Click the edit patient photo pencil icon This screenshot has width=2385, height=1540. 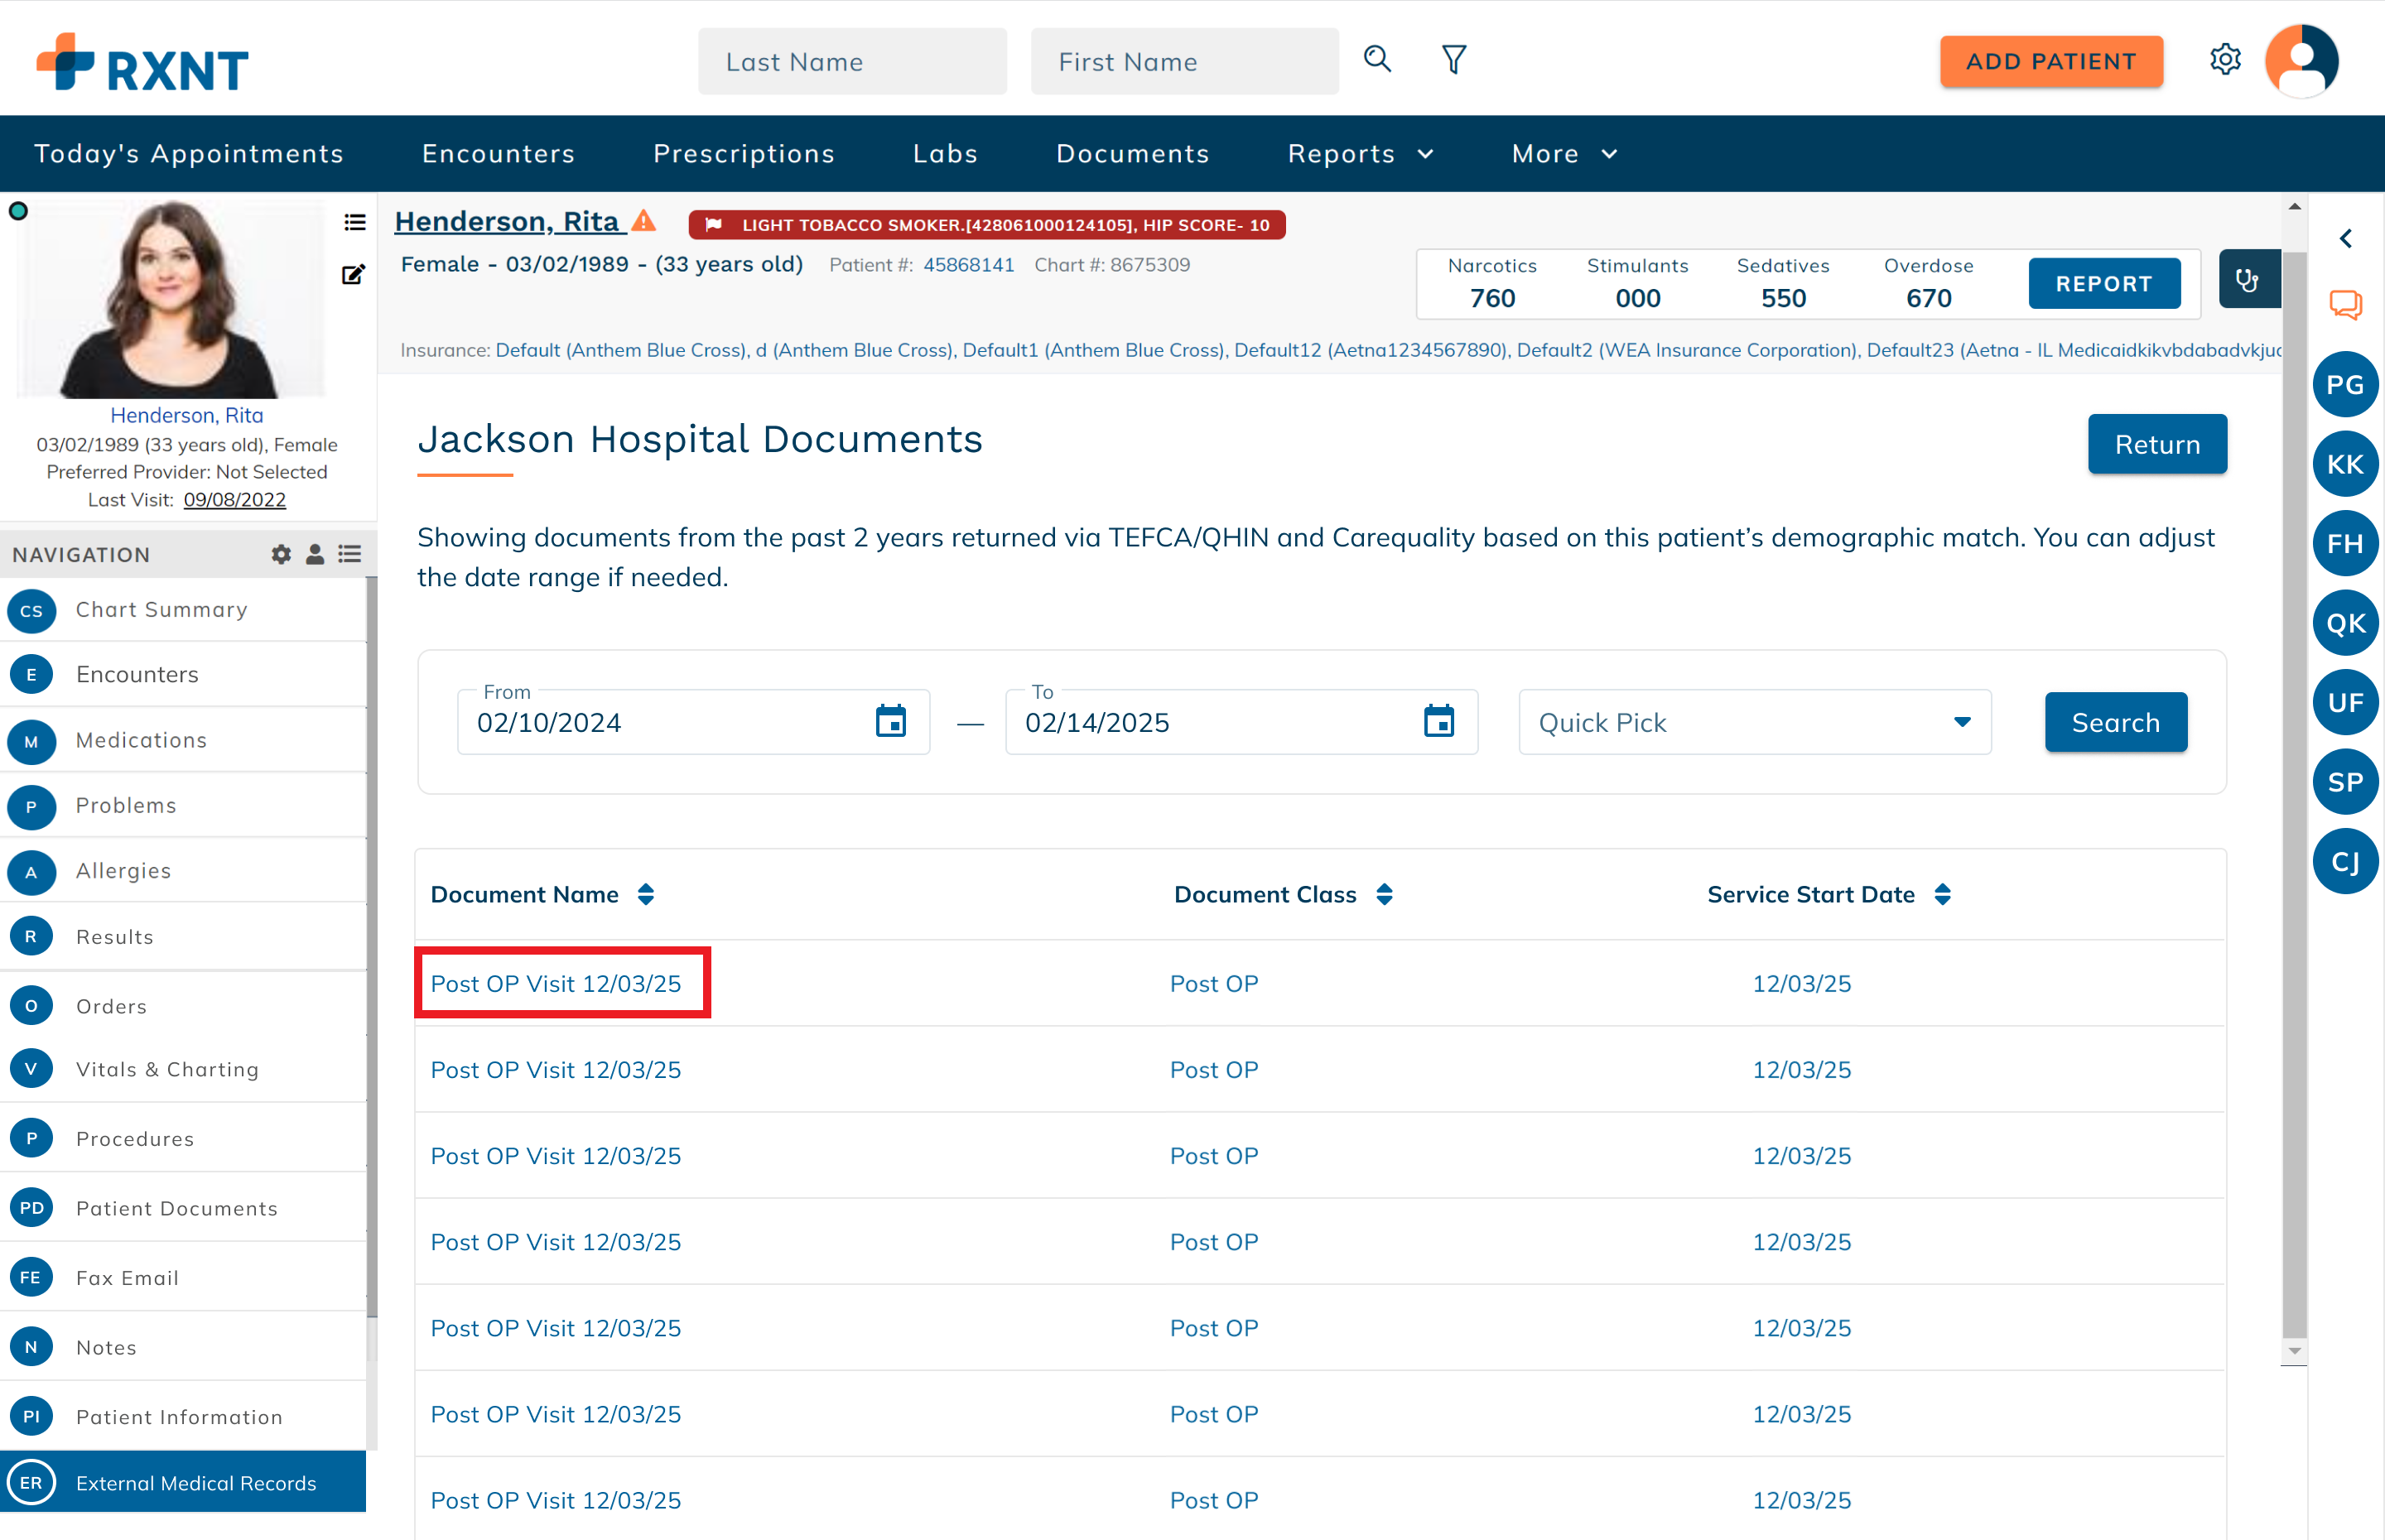353,274
